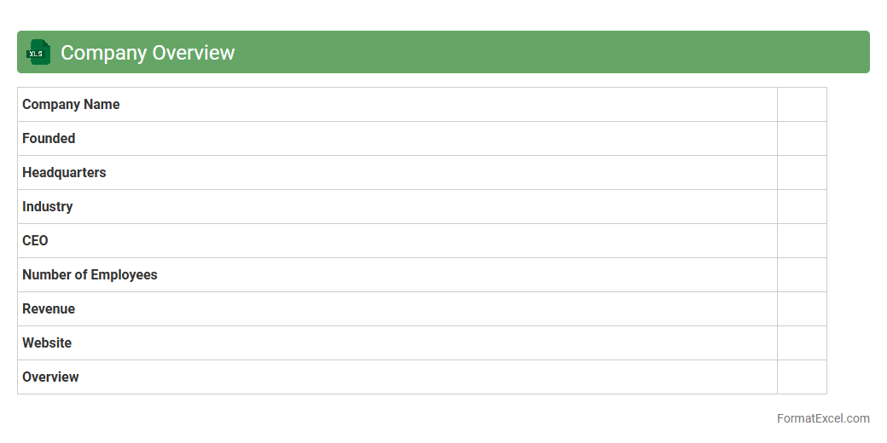Click the empty value cell beside CEO
The height and width of the screenshot is (443, 887).
click(x=802, y=241)
